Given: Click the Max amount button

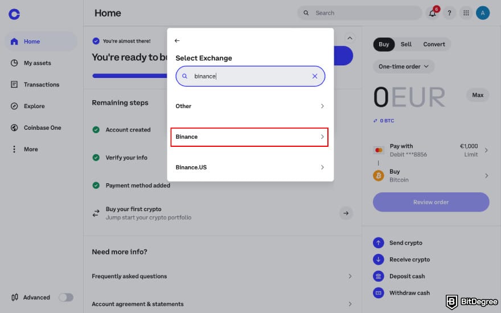Looking at the screenshot, I should point(478,95).
